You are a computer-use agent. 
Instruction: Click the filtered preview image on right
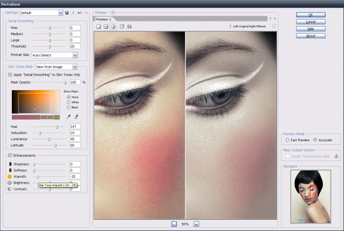[x=231, y=125]
